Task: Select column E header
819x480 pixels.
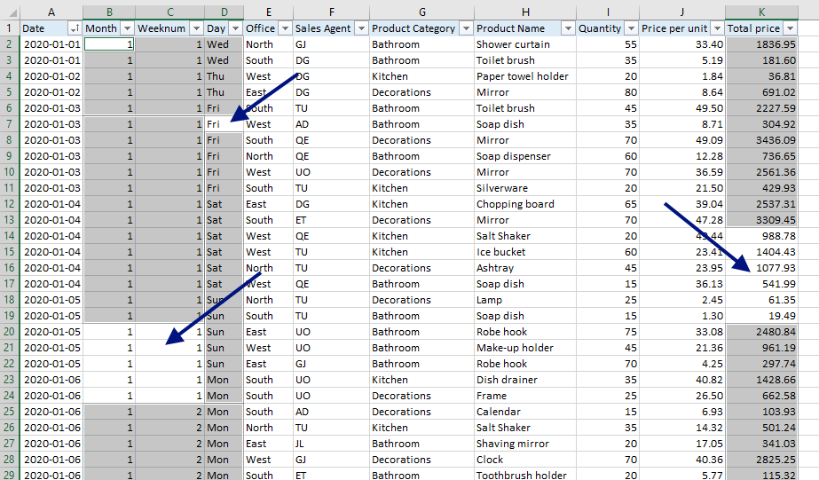Action: click(269, 12)
